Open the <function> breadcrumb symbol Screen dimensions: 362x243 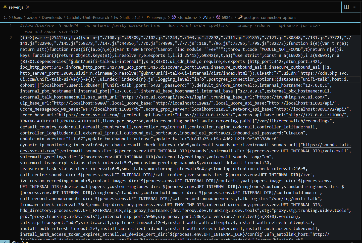pyautogui.click(x=187, y=18)
